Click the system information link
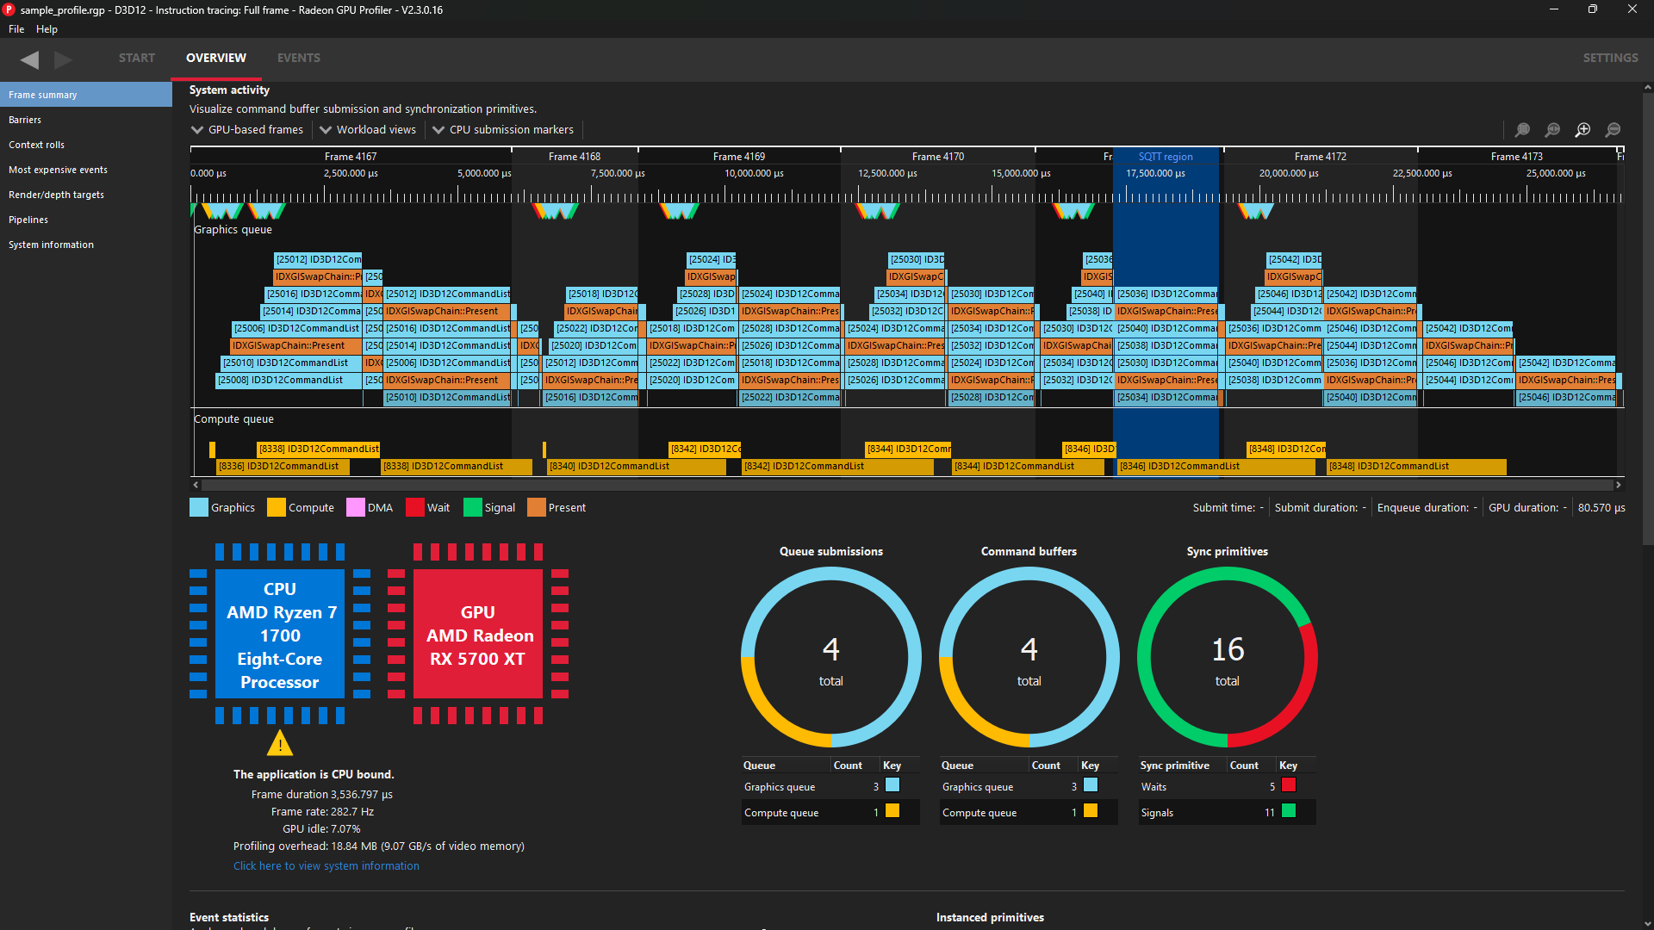 pyautogui.click(x=326, y=866)
